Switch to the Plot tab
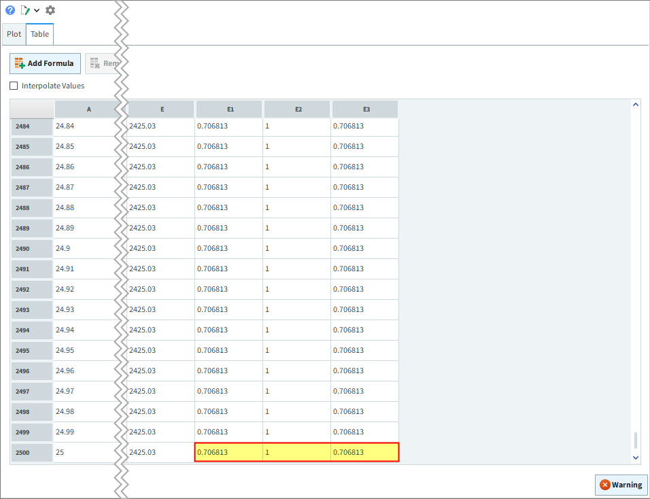The height and width of the screenshot is (499, 650). pos(14,34)
